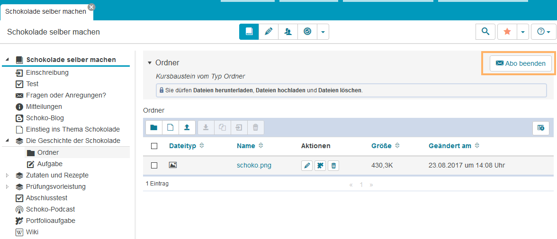Go to next page in pagination
The width and height of the screenshot is (557, 239).
point(371,185)
